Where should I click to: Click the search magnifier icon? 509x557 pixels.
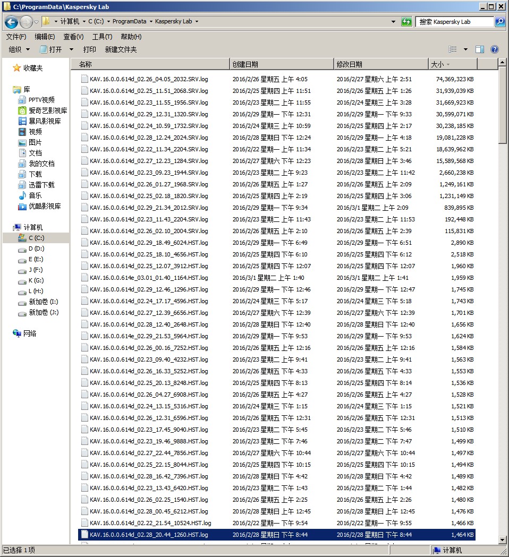500,22
